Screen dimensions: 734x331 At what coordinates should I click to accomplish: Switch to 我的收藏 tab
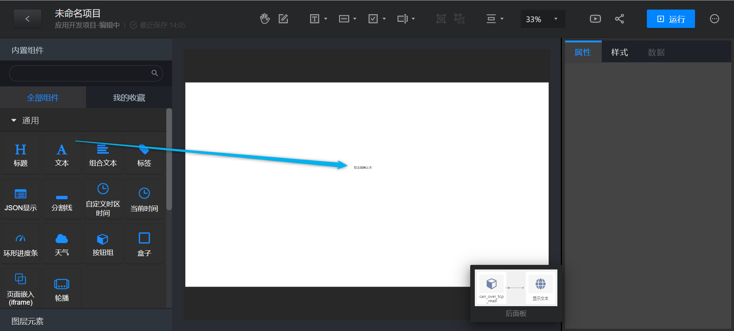(x=129, y=98)
